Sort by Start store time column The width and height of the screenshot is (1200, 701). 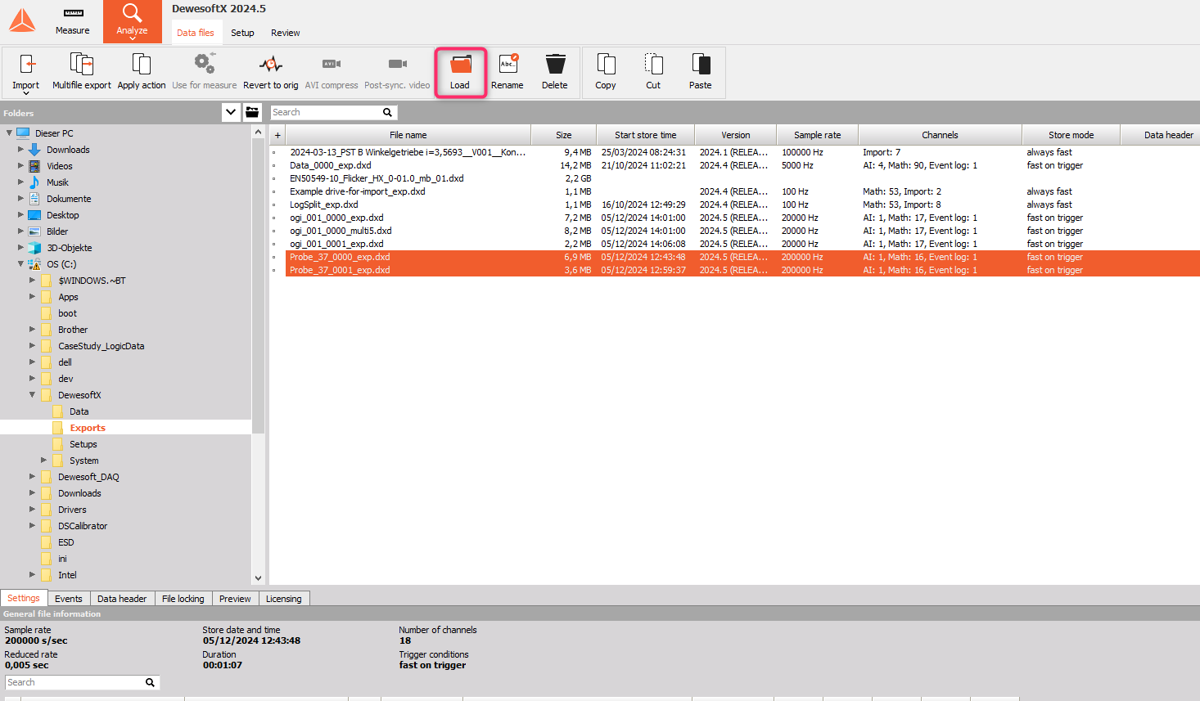click(x=646, y=135)
